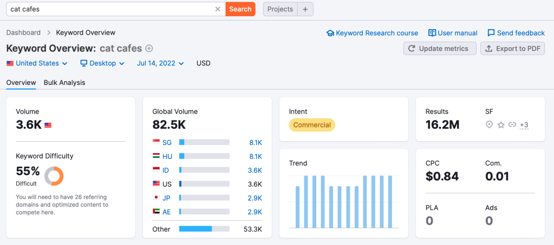Screen dimensions: 554x245
Task: Click into the cat cafes search field
Action: coord(108,9)
